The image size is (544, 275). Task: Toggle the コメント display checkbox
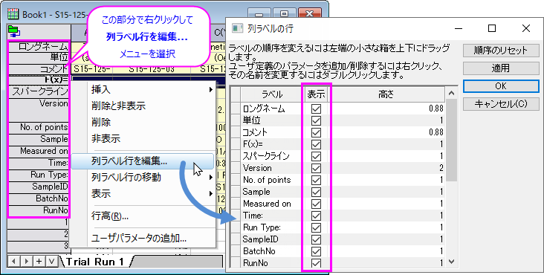pyautogui.click(x=316, y=132)
